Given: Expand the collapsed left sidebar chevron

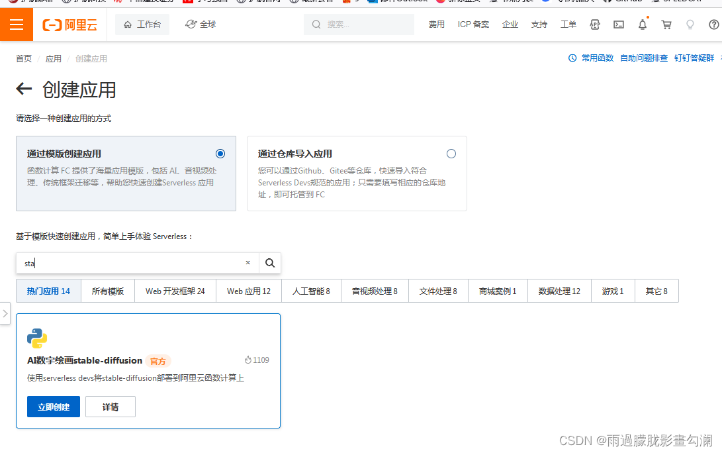Looking at the screenshot, I should pyautogui.click(x=5, y=313).
